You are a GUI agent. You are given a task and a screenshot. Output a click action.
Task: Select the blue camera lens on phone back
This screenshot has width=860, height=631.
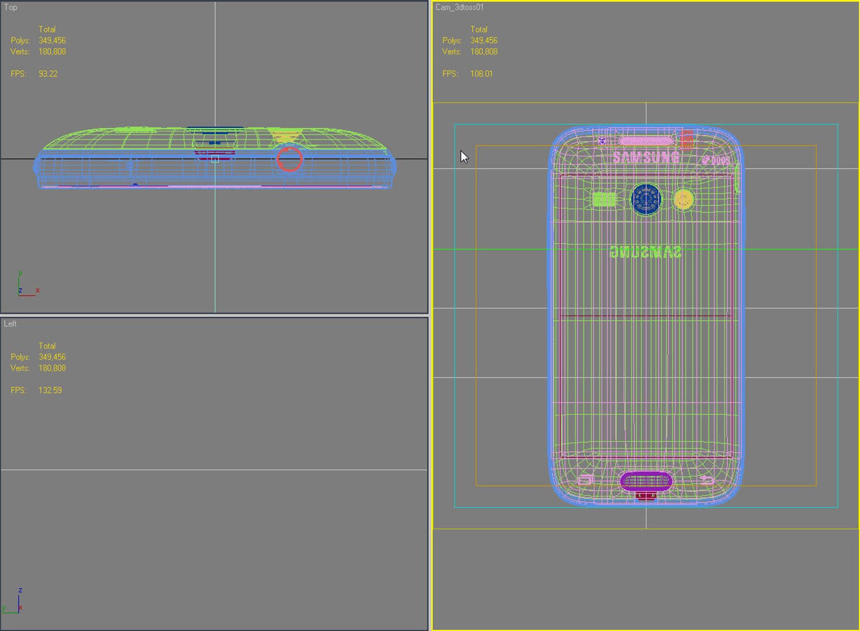click(x=646, y=200)
